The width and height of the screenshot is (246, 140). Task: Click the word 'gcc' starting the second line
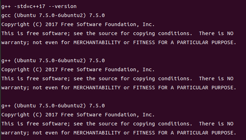pyautogui.click(x=6, y=16)
